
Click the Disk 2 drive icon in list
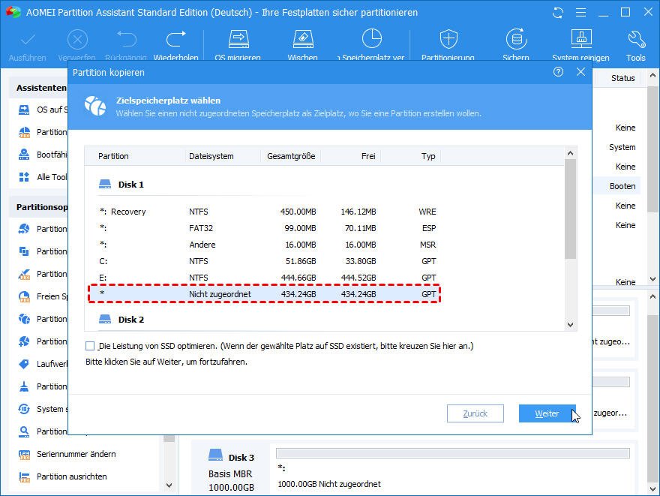click(105, 319)
